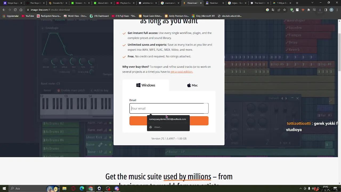Image resolution: width=341 pixels, height=192 pixels.
Task: Open the YouTube bookmark
Action: (x=28, y=16)
